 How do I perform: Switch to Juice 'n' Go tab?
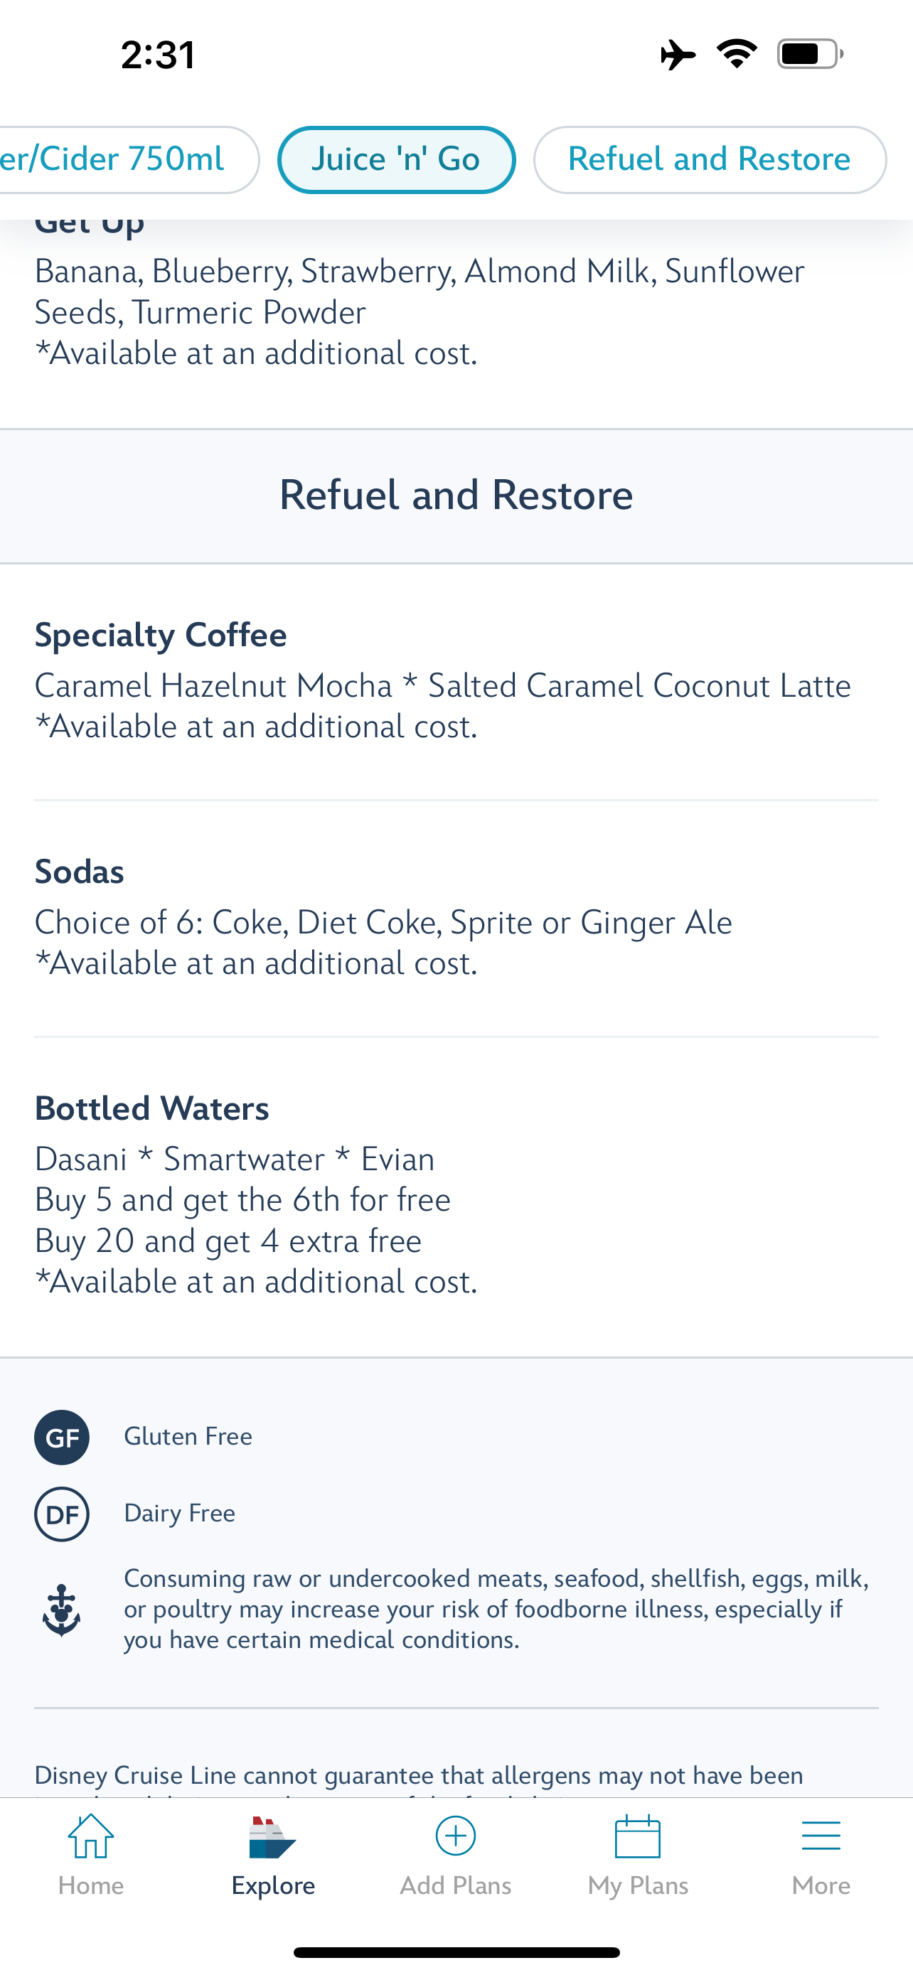(x=395, y=159)
